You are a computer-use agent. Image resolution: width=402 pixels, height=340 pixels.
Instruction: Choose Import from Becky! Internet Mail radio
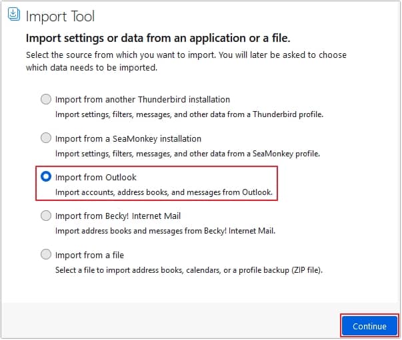(x=46, y=216)
